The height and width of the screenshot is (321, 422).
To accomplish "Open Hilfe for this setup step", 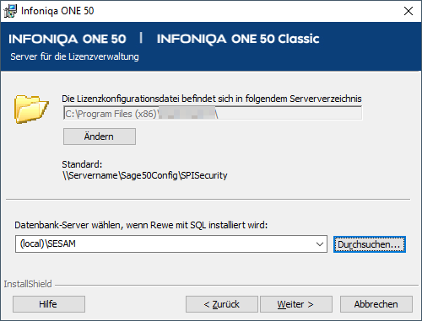I will point(49,304).
